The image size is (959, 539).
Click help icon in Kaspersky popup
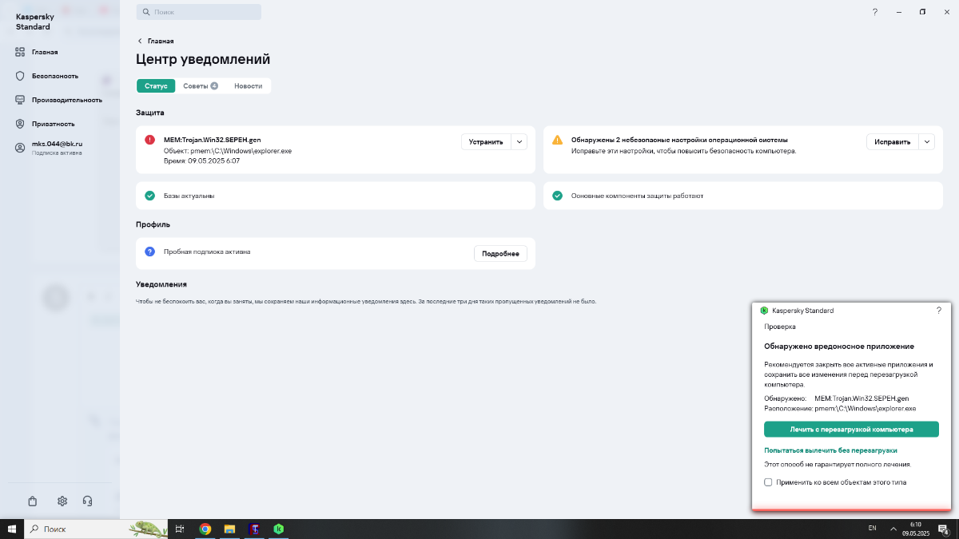[938, 310]
